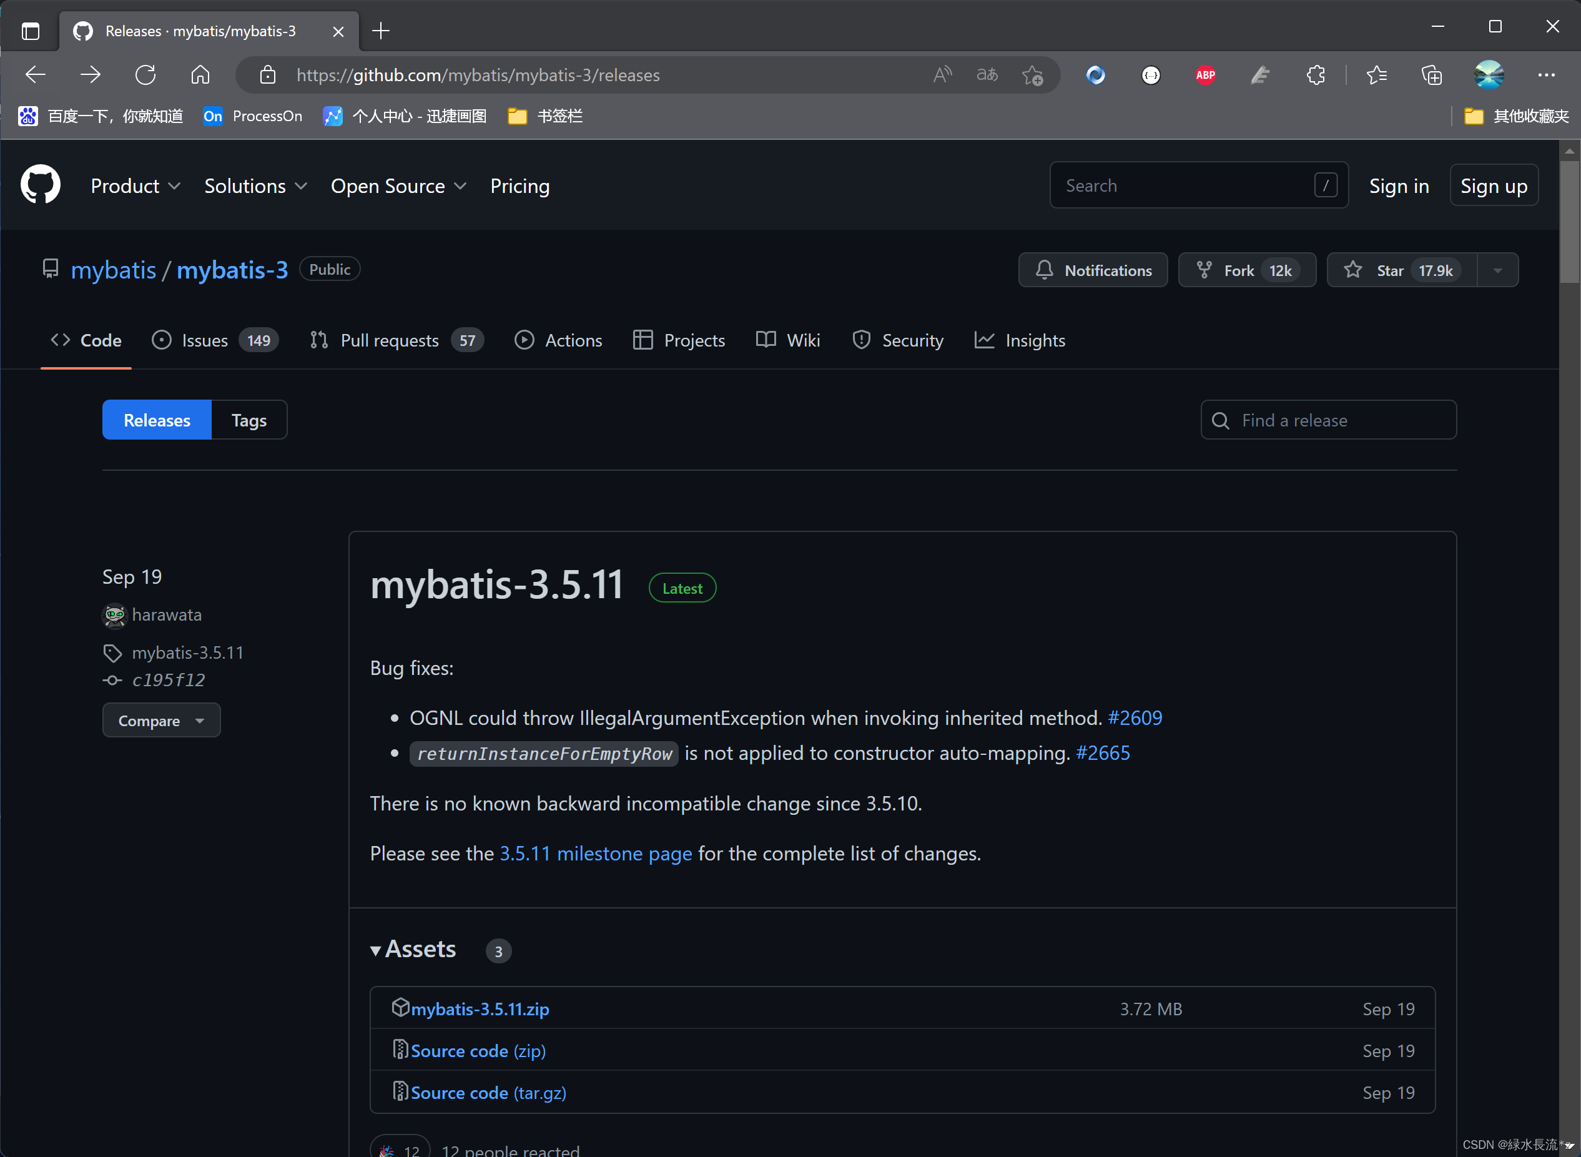Viewport: 1581px width, 1157px height.
Task: Click Sign in
Action: point(1399,186)
